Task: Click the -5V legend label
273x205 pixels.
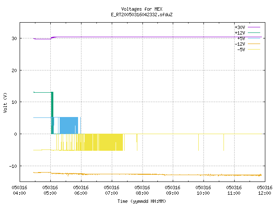Action: [x=241, y=50]
